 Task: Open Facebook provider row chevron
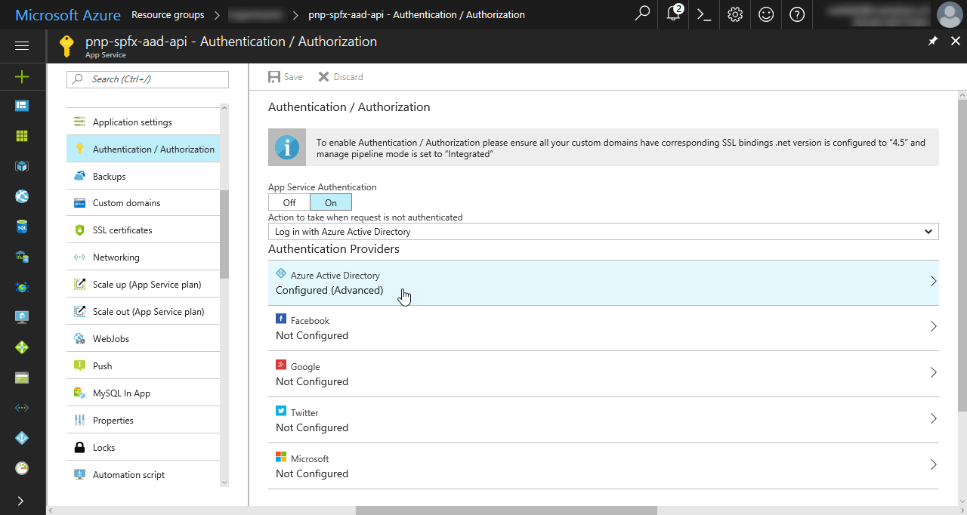point(933,327)
